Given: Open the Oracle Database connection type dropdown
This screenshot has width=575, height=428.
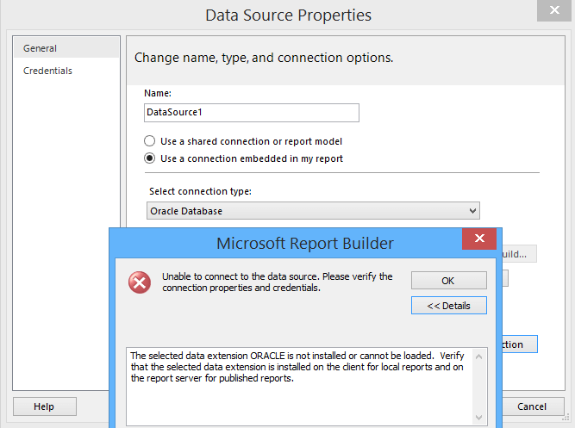Looking at the screenshot, I should point(313,211).
